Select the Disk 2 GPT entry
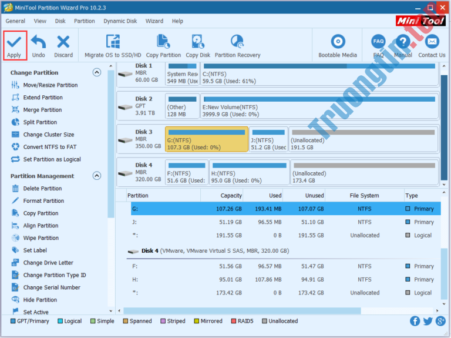451x338 pixels. 140,106
